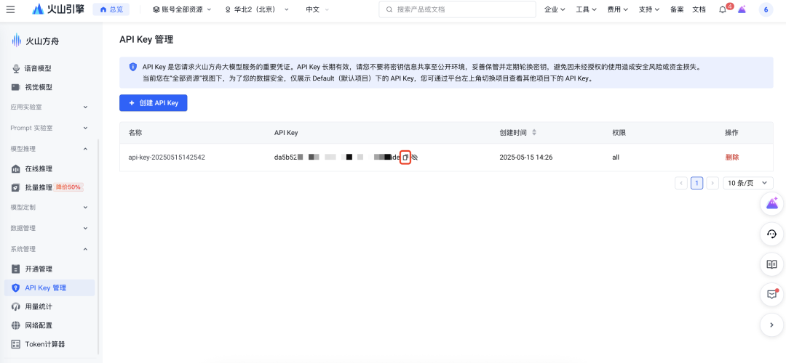
Task: Toggle API Key visibility eye icon
Action: point(415,158)
